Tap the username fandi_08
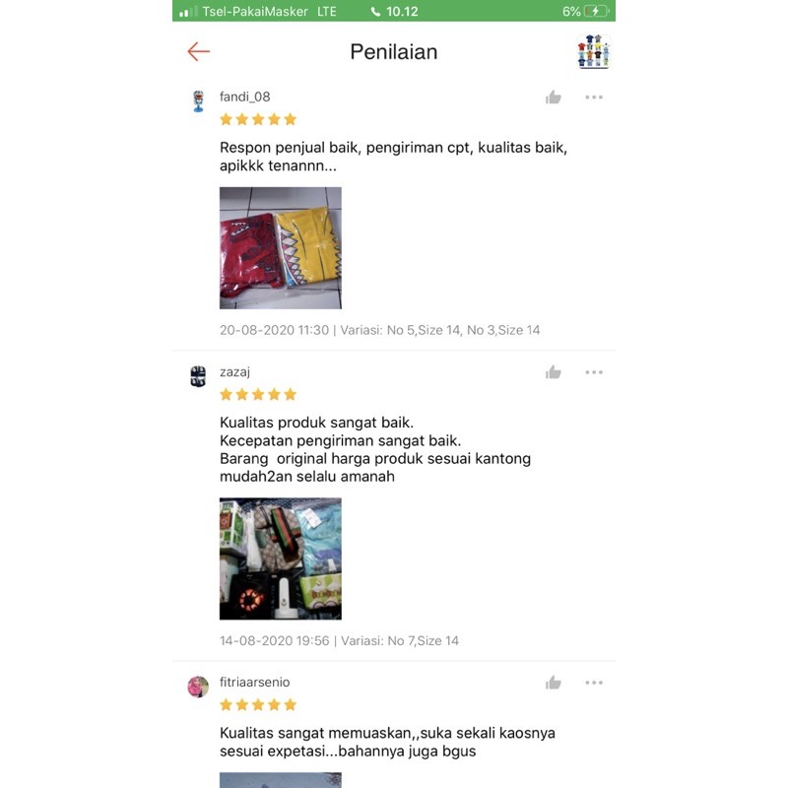 pyautogui.click(x=244, y=97)
